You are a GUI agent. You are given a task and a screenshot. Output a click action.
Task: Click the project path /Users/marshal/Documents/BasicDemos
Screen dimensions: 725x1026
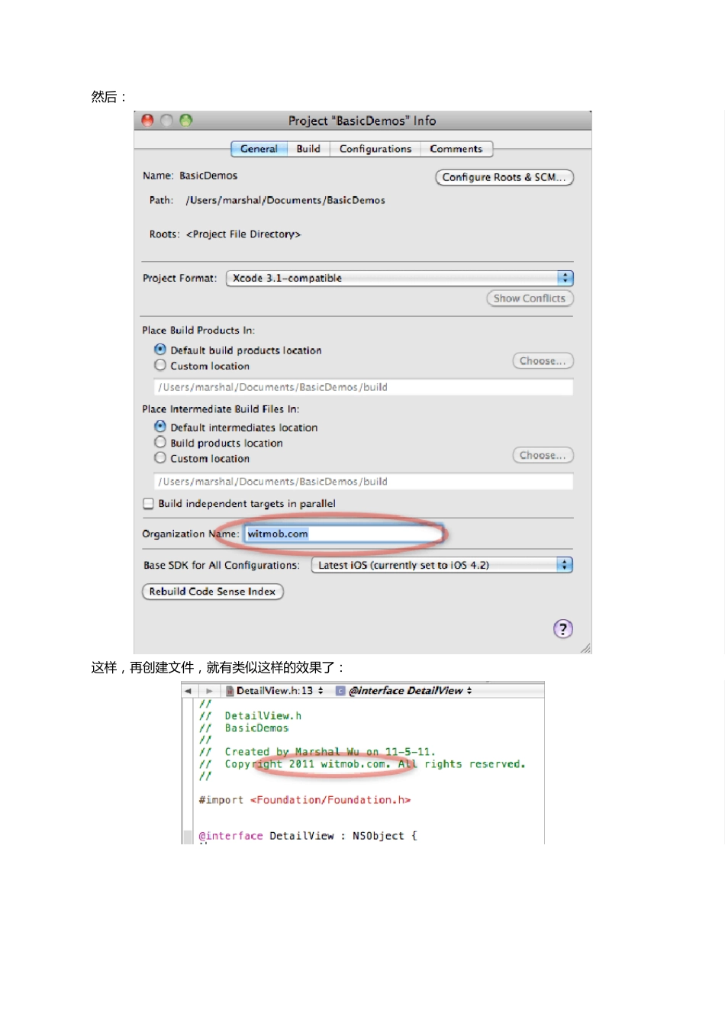coord(285,200)
